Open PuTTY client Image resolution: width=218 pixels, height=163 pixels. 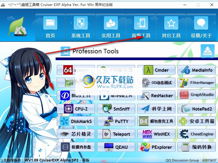[116, 121]
